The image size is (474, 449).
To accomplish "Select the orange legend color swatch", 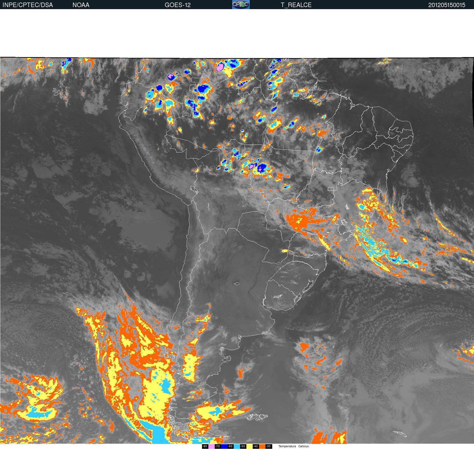I will click(x=262, y=446).
